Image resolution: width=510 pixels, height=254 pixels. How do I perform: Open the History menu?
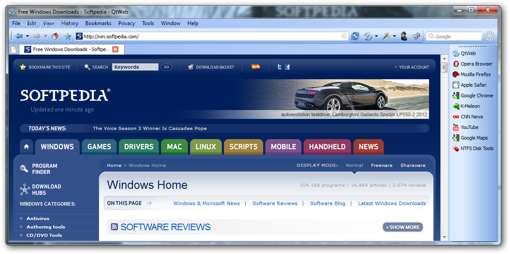(70, 23)
